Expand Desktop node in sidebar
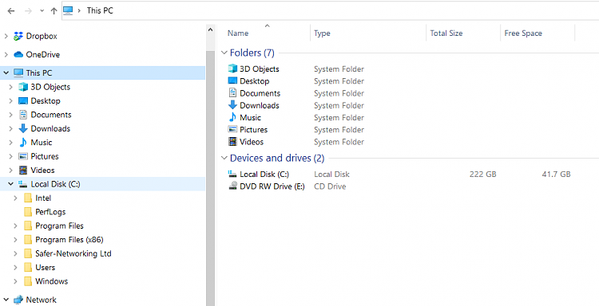 11,101
